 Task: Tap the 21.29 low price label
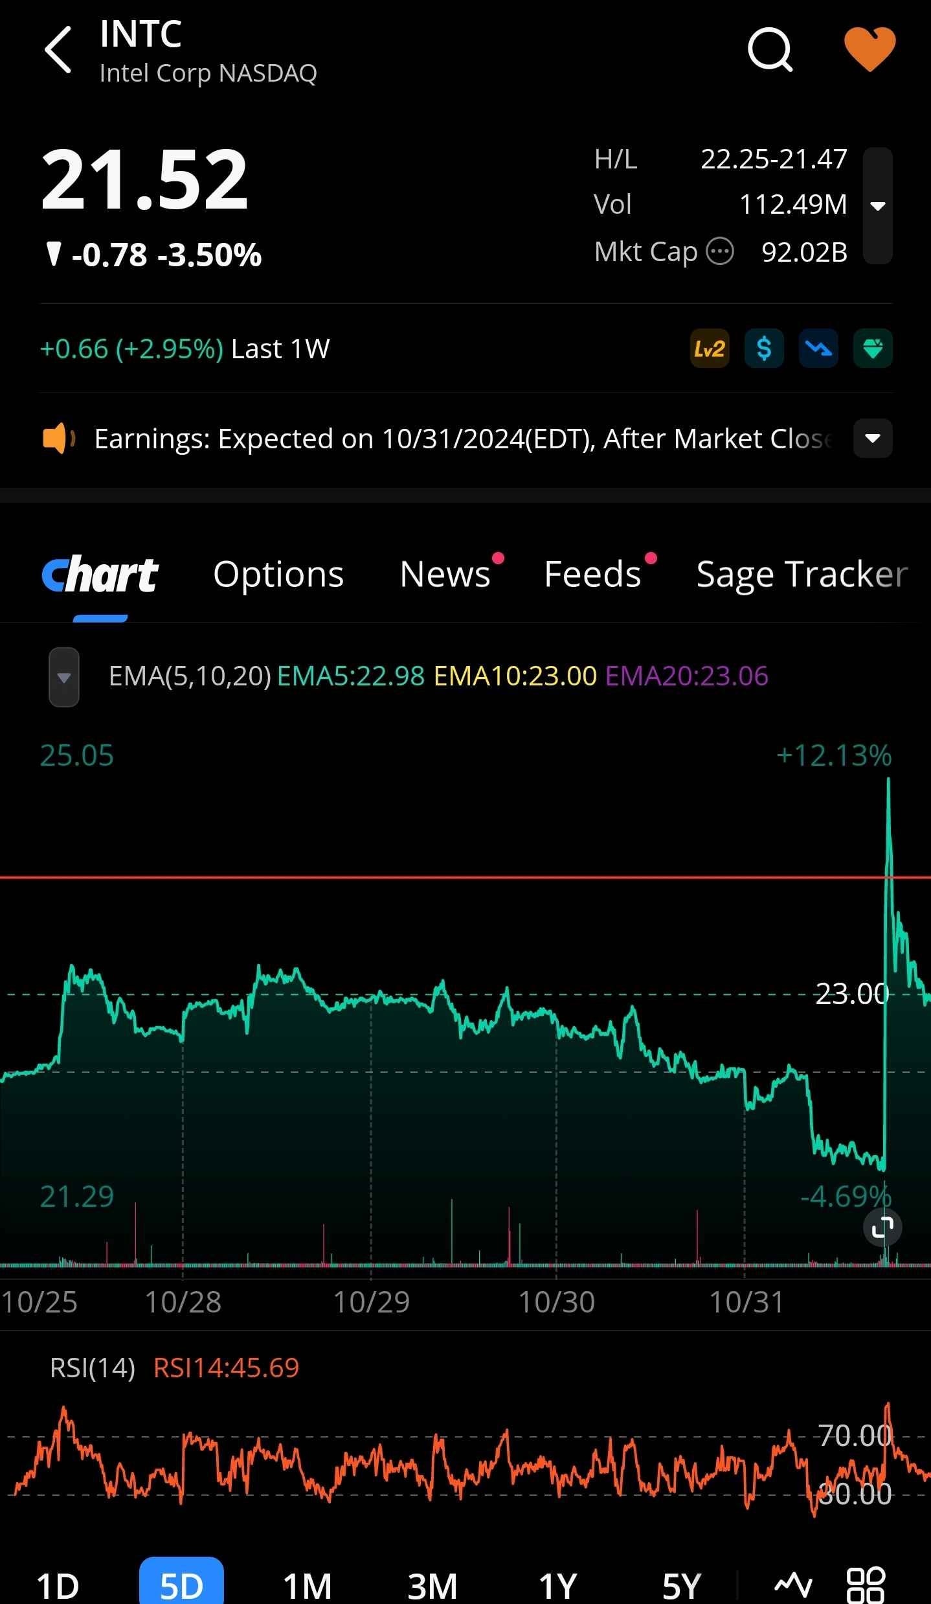point(77,1197)
